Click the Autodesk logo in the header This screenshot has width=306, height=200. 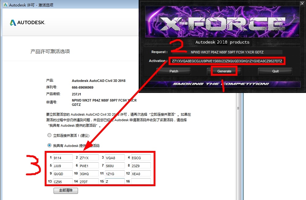pos(28,22)
